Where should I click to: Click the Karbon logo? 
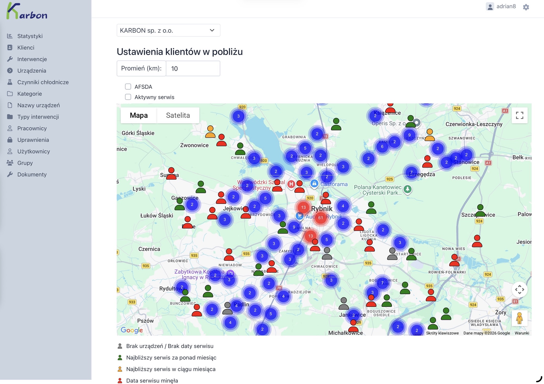pyautogui.click(x=27, y=11)
